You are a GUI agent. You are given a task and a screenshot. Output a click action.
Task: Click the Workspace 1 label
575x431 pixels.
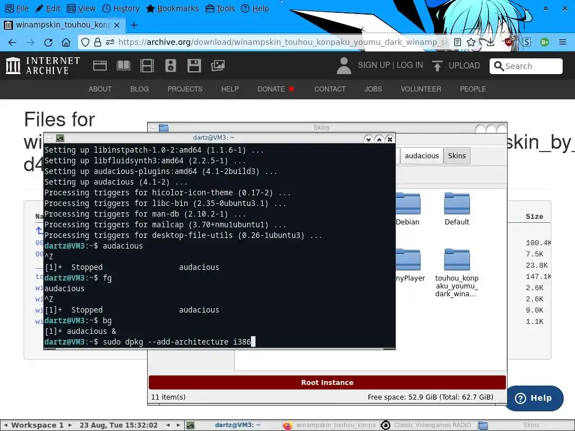tap(38, 425)
